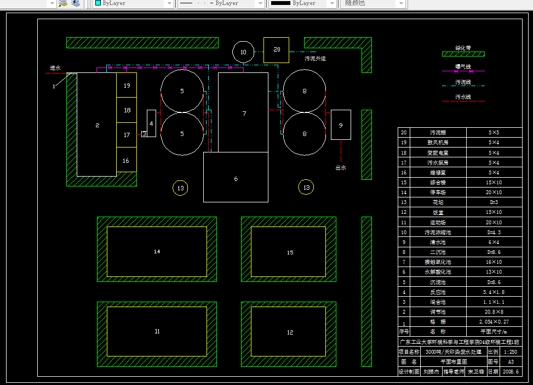
Task: Click the yellow-bordered area 12 in the plan
Action: pos(289,332)
